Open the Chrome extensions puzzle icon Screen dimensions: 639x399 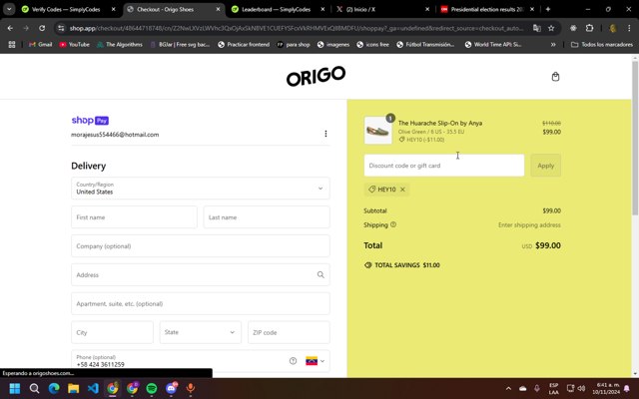tap(589, 28)
